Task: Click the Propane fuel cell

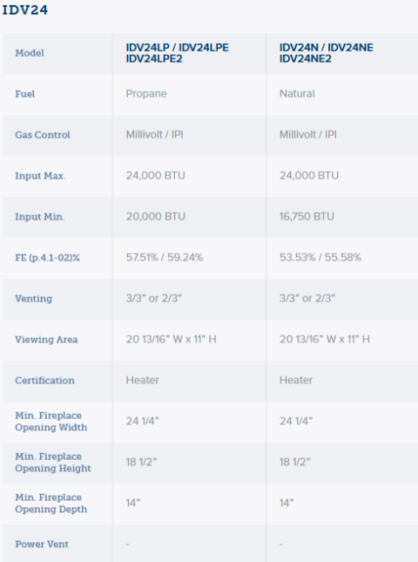Action: [146, 94]
